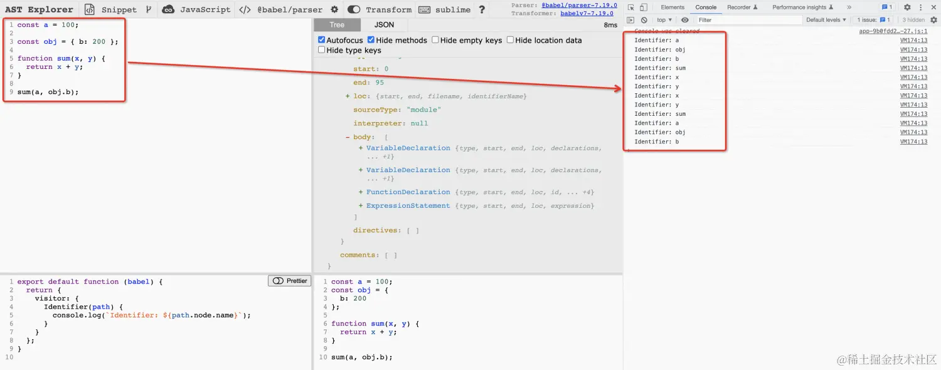Expand the ExpressionStatement node

point(361,206)
